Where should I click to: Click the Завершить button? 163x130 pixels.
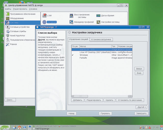tap(141, 113)
